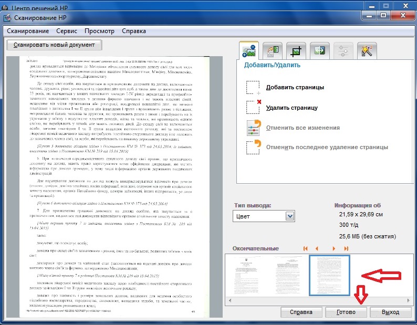Minimize the Сканирование HP window
417x325 pixels.
369,16
